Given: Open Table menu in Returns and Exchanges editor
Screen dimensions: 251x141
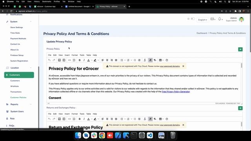Looking at the screenshot, I should click(x=89, y=114).
